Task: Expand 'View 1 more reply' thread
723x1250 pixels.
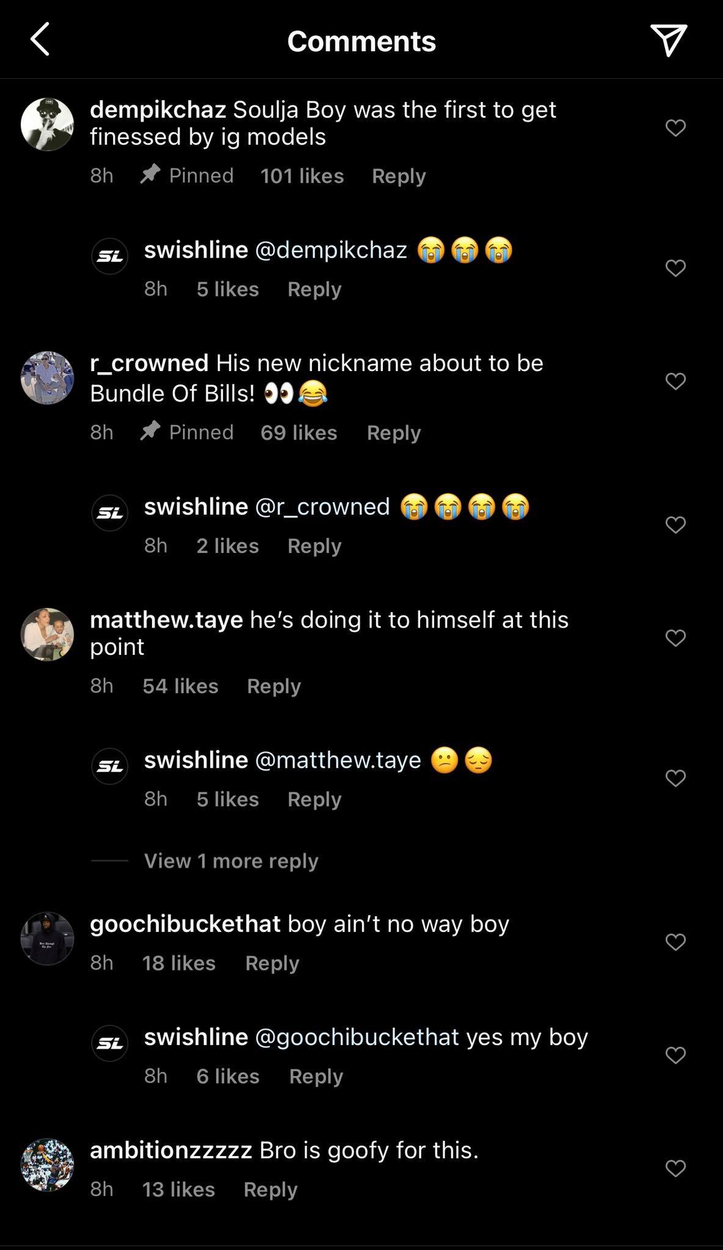Action: (x=231, y=861)
